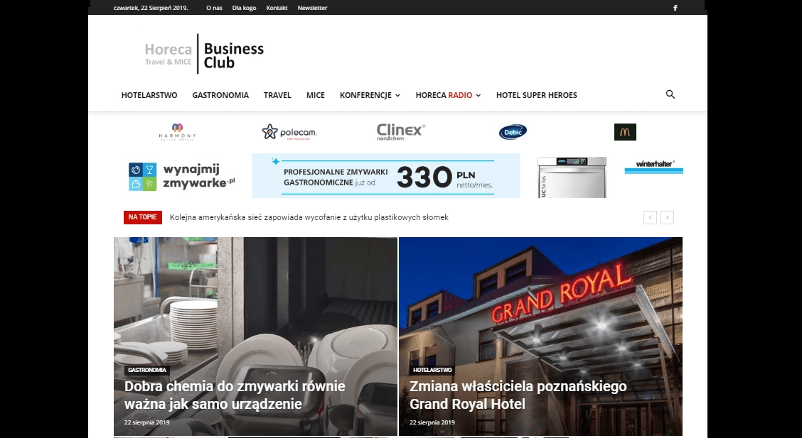This screenshot has height=438, width=802.
Task: Open the plastic straws trending headline
Action: [x=309, y=217]
